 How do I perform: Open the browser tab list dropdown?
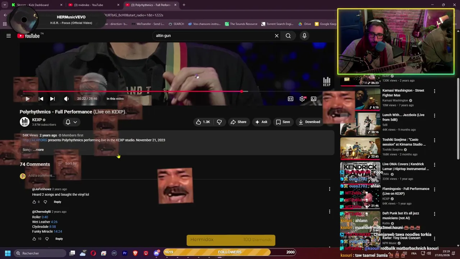(5, 5)
